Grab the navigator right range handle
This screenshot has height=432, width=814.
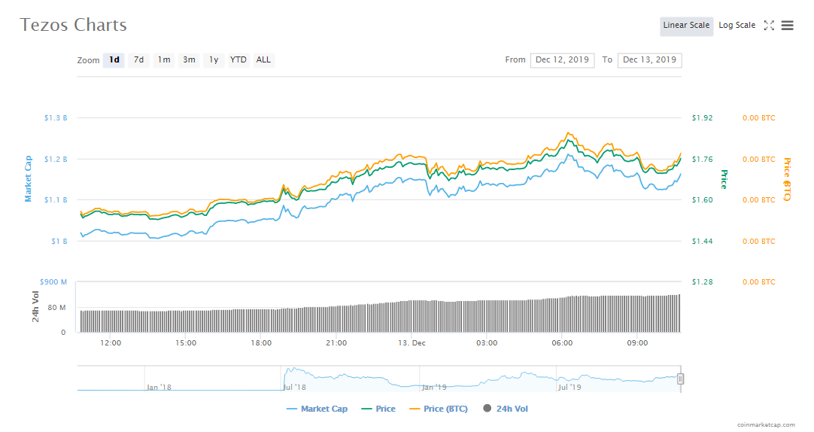tap(680, 379)
